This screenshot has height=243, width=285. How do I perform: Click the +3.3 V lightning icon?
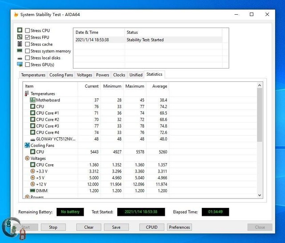(x=33, y=171)
